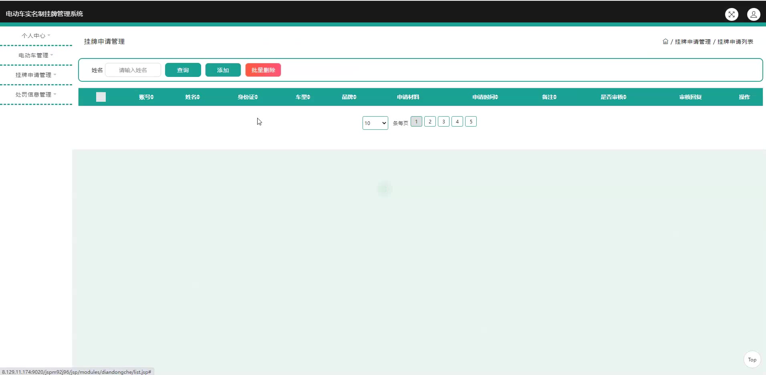The image size is (766, 375).
Task: Go to pagination page 5
Action: click(471, 121)
